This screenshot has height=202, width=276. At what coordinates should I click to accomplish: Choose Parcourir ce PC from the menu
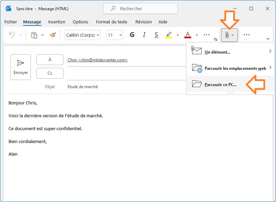click(220, 84)
